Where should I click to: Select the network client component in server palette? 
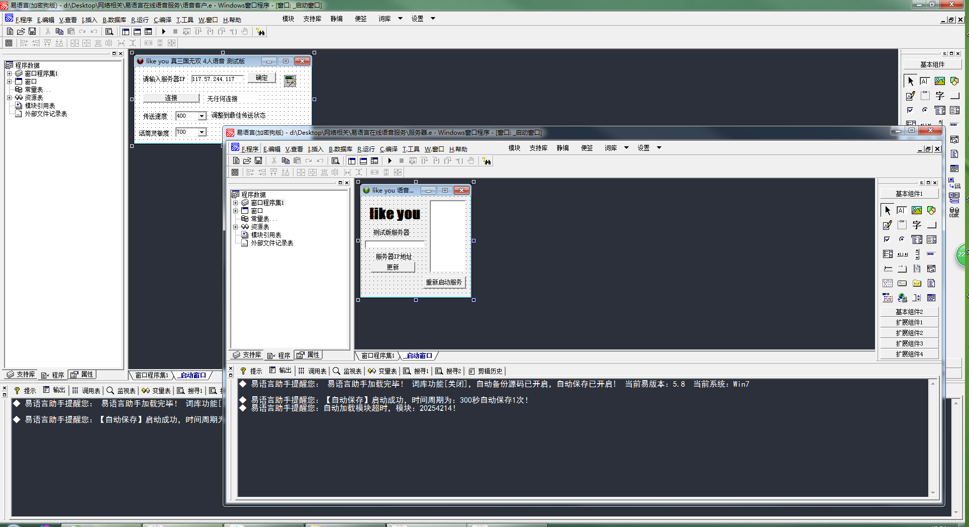point(902,298)
